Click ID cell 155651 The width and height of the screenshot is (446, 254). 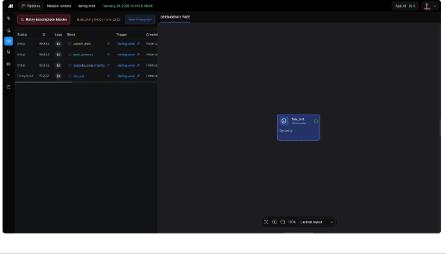tap(44, 76)
